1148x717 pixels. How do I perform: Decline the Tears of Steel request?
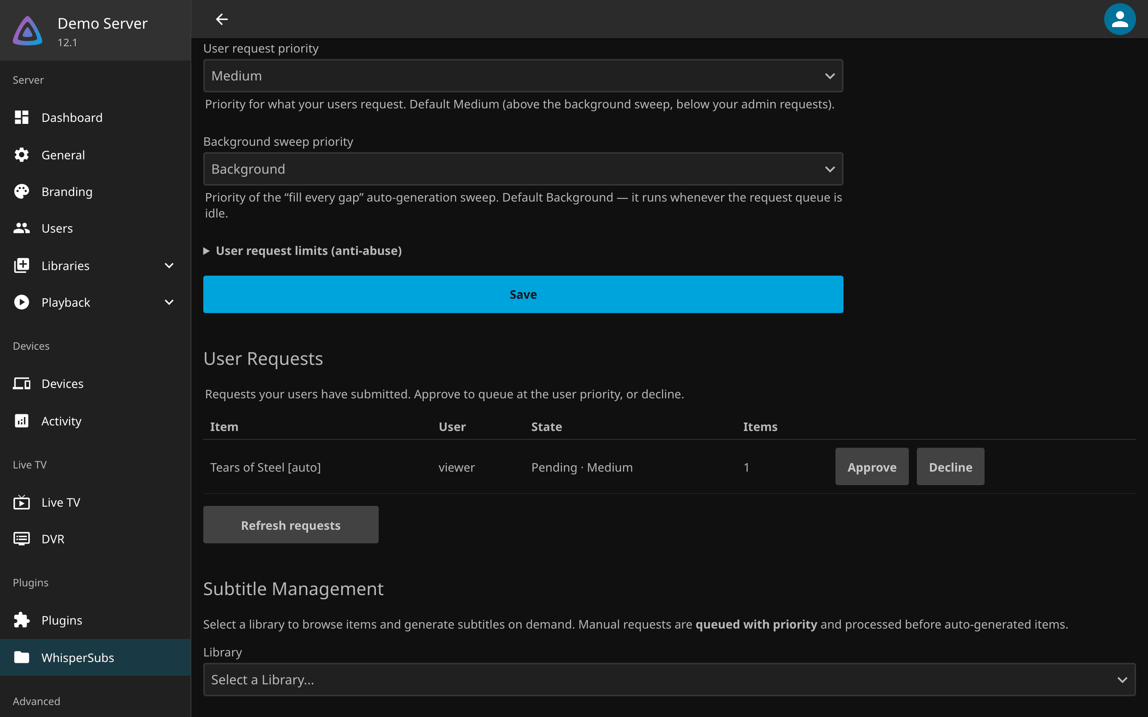coord(950,466)
